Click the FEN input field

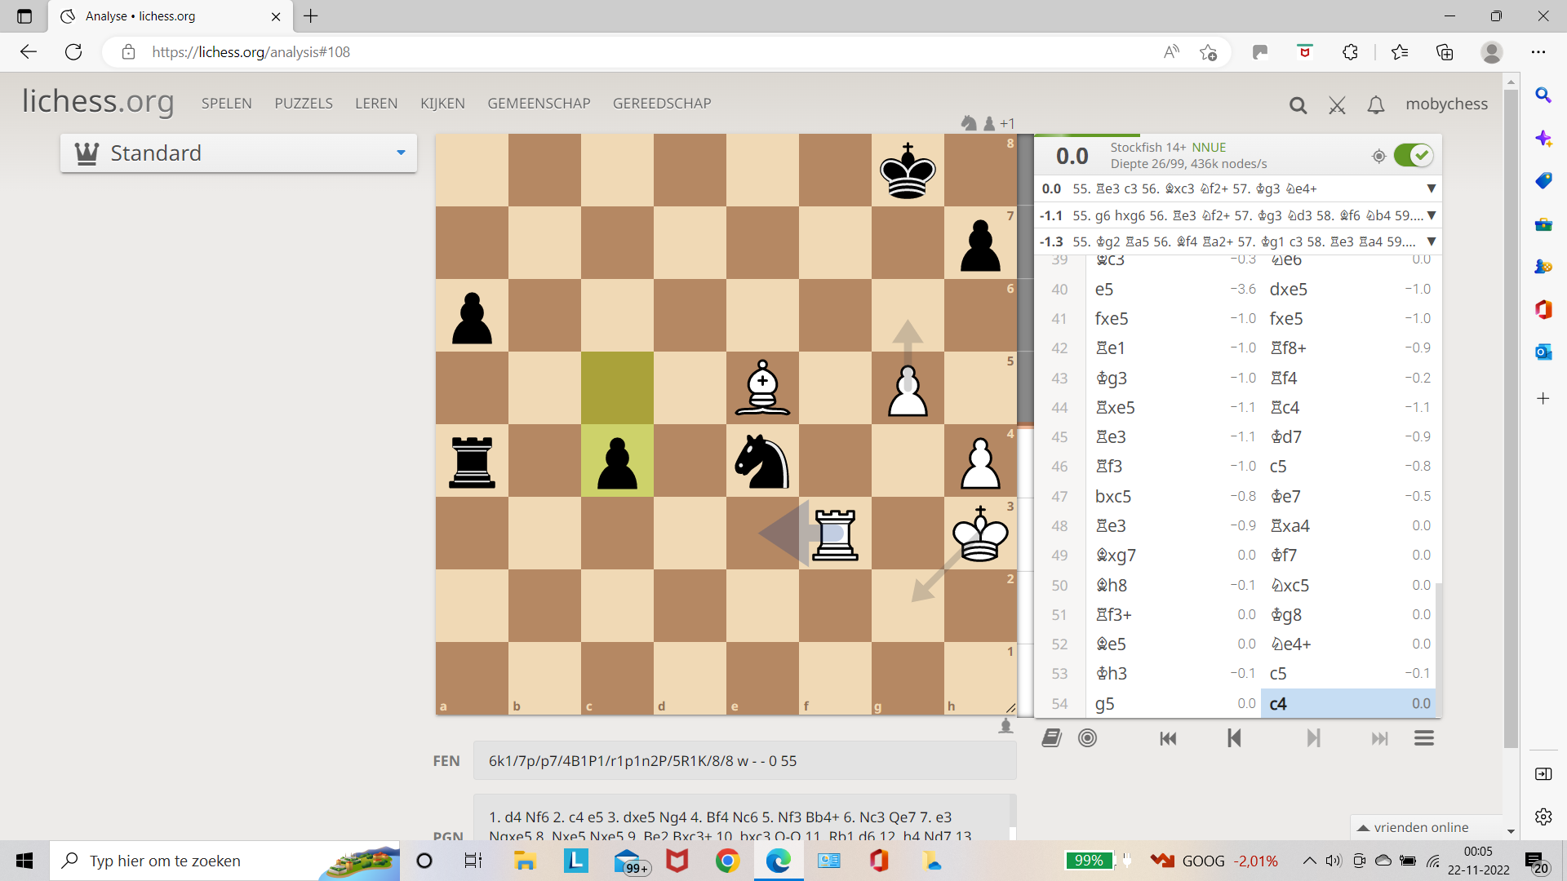744,761
